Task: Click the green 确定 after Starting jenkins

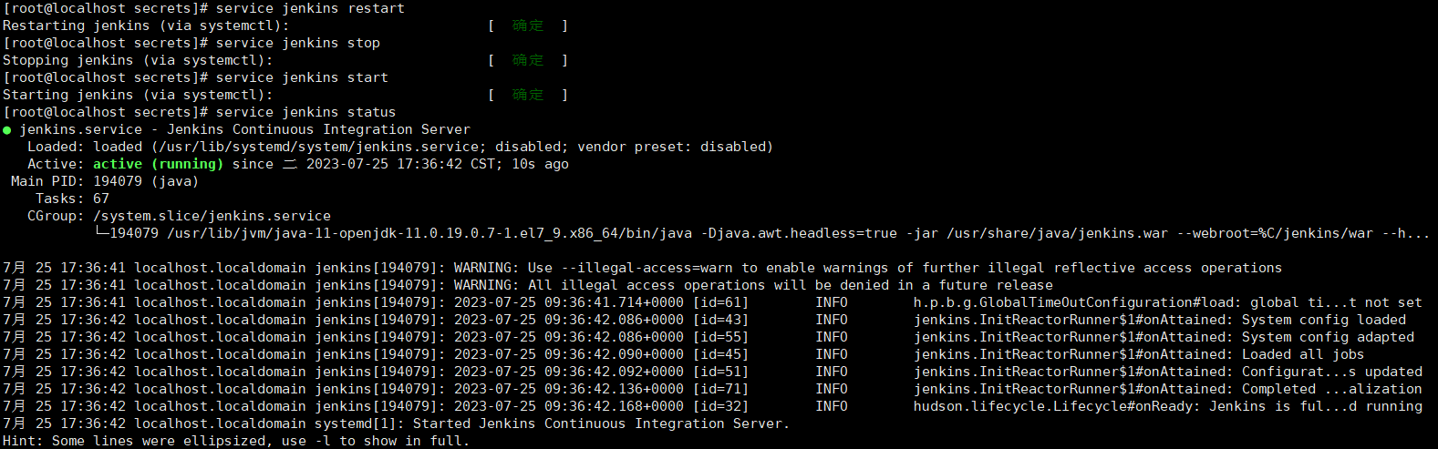Action: coord(527,95)
